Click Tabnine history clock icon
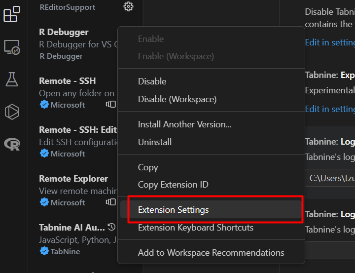This screenshot has width=355, height=273. pyautogui.click(x=111, y=227)
